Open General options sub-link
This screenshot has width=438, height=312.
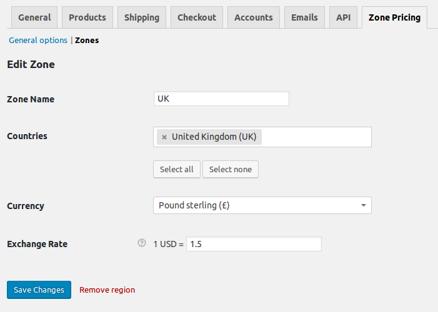coord(38,40)
